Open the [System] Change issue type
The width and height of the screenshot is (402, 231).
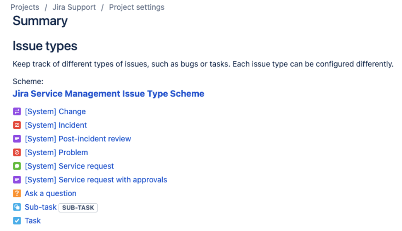[55, 111]
